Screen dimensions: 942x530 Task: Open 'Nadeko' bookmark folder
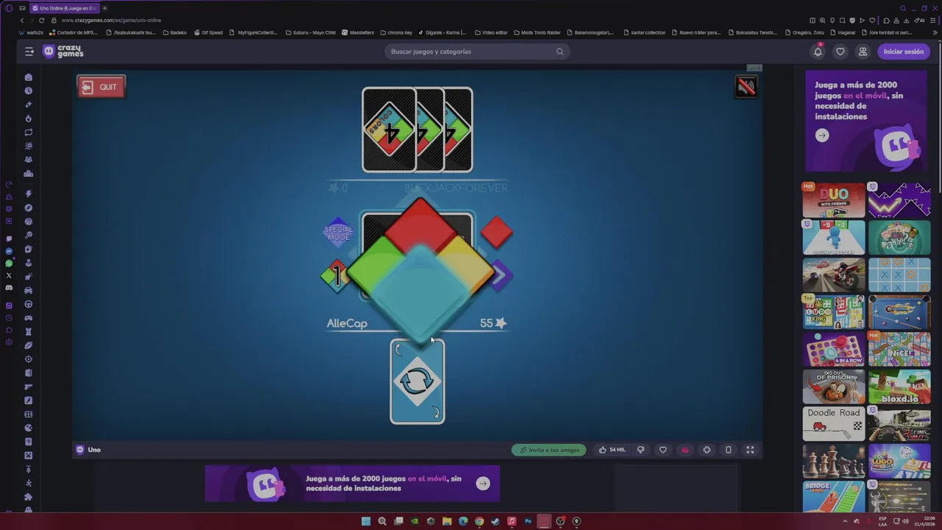click(x=174, y=32)
